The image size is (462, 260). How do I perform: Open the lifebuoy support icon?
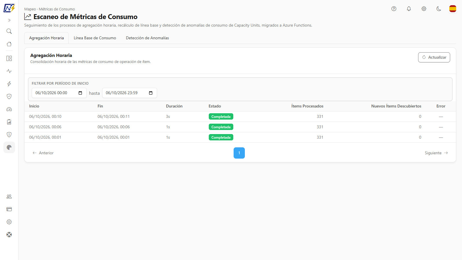[9, 235]
